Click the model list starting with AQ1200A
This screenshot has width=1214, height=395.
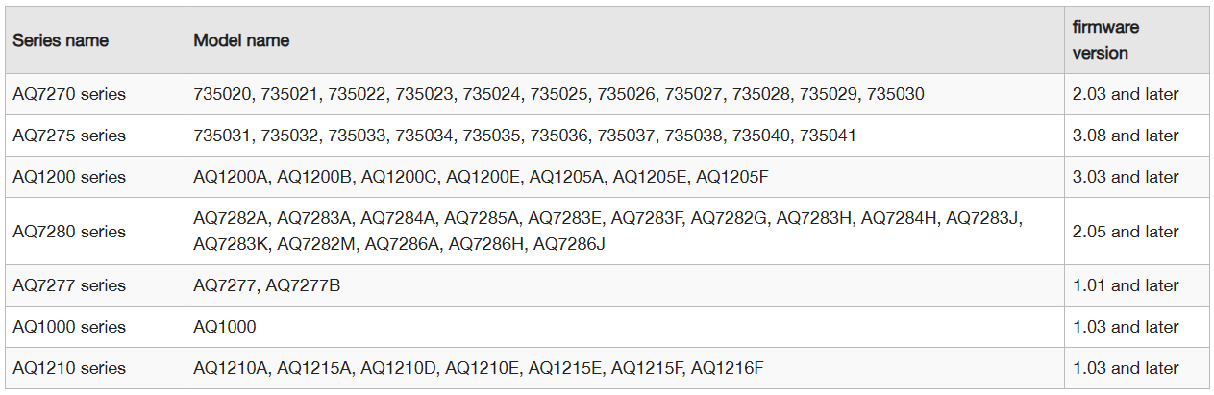tap(482, 177)
